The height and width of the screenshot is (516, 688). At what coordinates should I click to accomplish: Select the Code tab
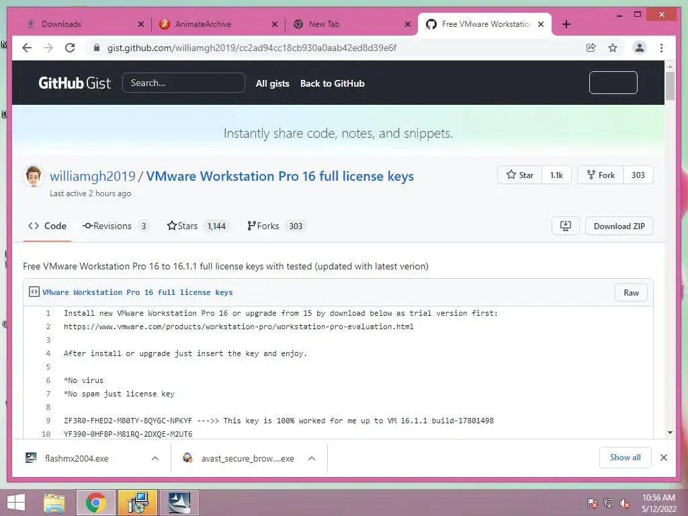[x=48, y=226]
